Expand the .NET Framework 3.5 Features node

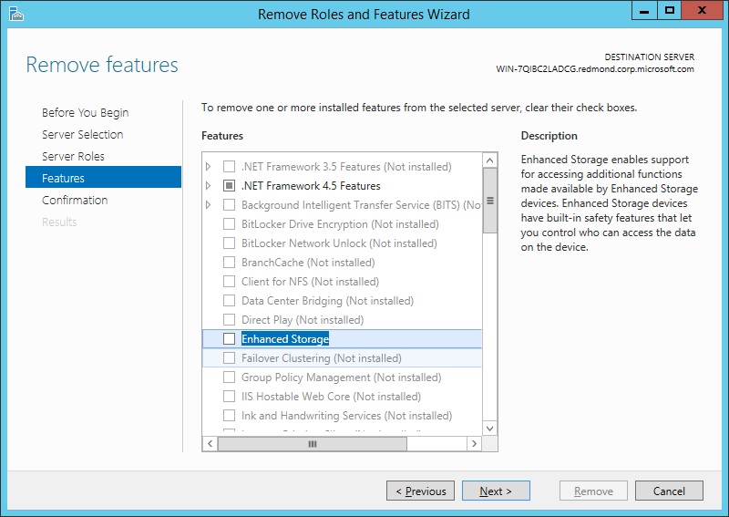pyautogui.click(x=209, y=167)
